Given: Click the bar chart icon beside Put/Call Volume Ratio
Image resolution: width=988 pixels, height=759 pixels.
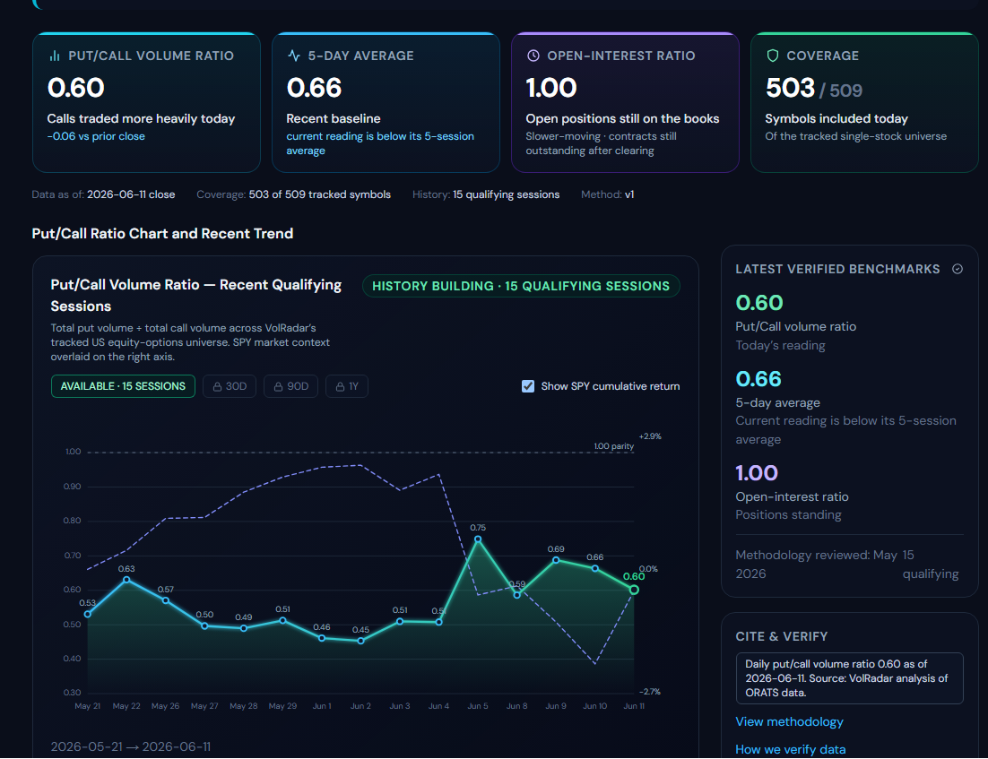Looking at the screenshot, I should [x=55, y=56].
